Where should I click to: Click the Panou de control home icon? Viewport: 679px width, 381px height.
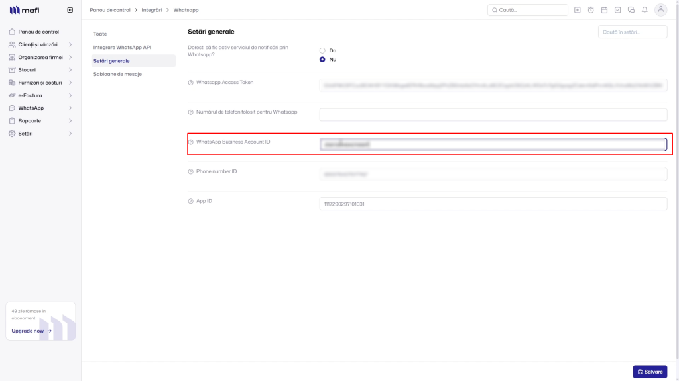(12, 32)
